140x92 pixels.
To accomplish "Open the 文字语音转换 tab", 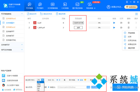I will click(53, 6).
